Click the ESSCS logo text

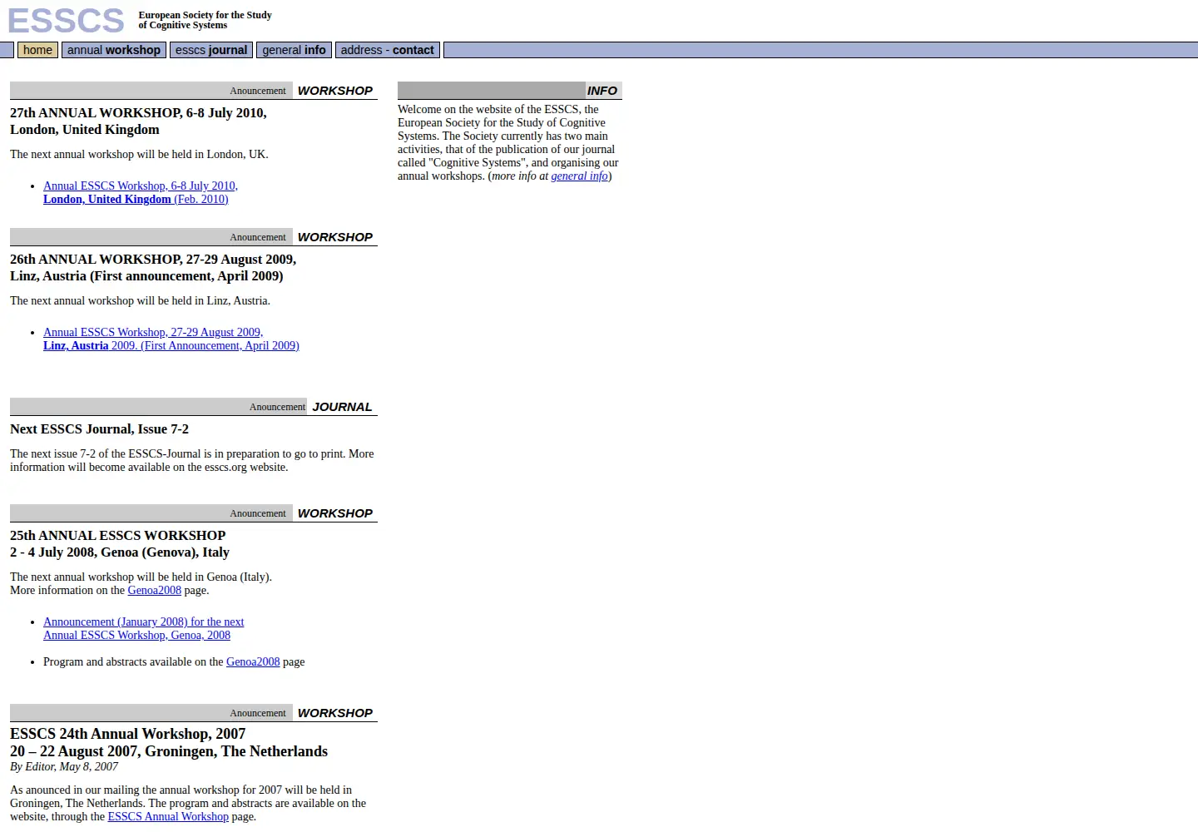(x=66, y=21)
